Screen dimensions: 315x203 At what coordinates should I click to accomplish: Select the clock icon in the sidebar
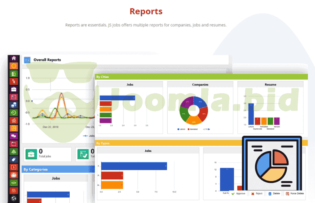[14, 113]
